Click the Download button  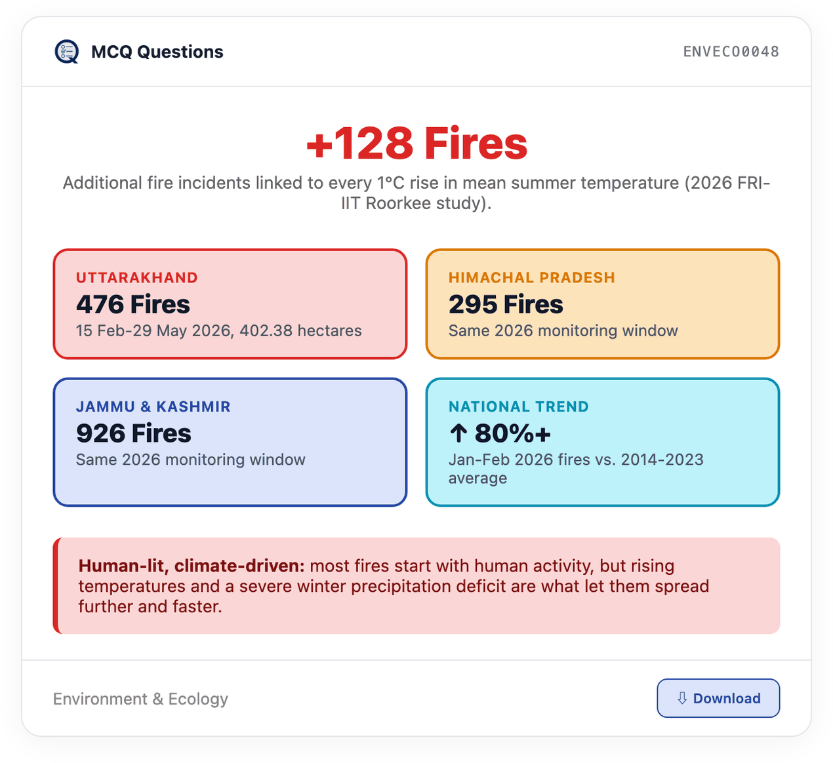tap(718, 698)
